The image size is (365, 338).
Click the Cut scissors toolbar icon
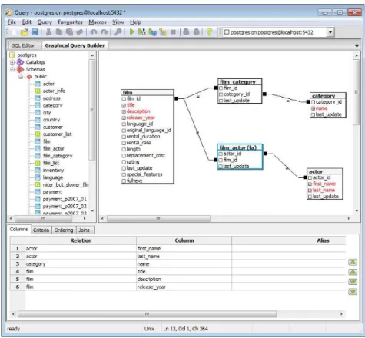point(48,32)
